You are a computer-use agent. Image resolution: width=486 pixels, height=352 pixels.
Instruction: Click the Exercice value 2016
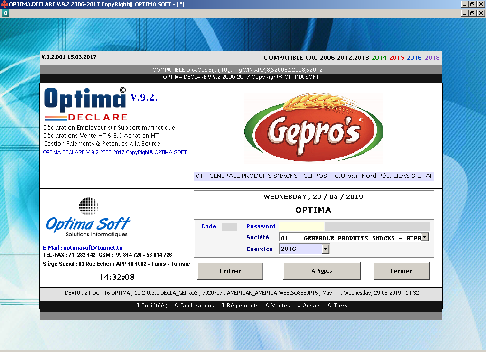[300, 249]
